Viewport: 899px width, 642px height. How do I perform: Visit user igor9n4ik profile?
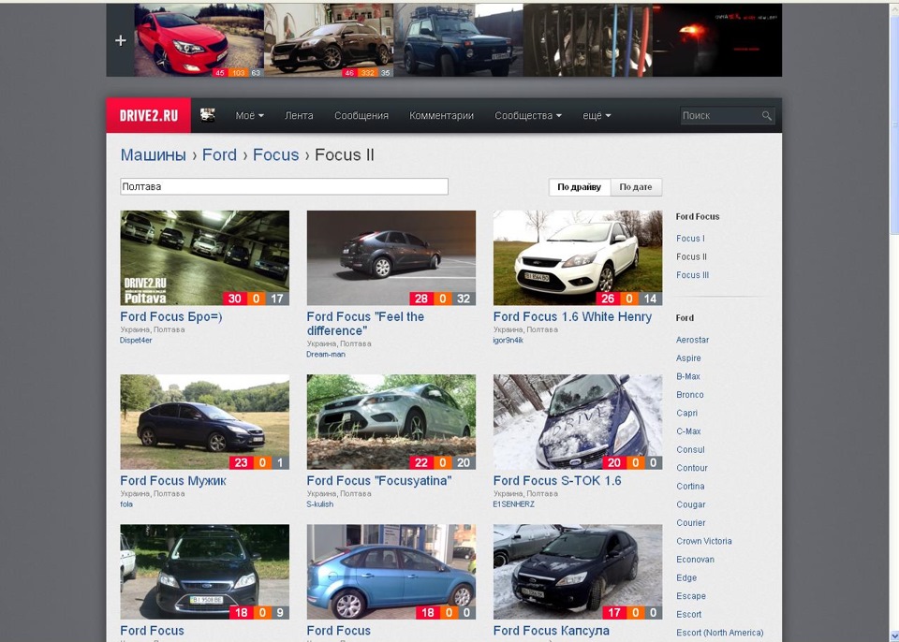[508, 341]
